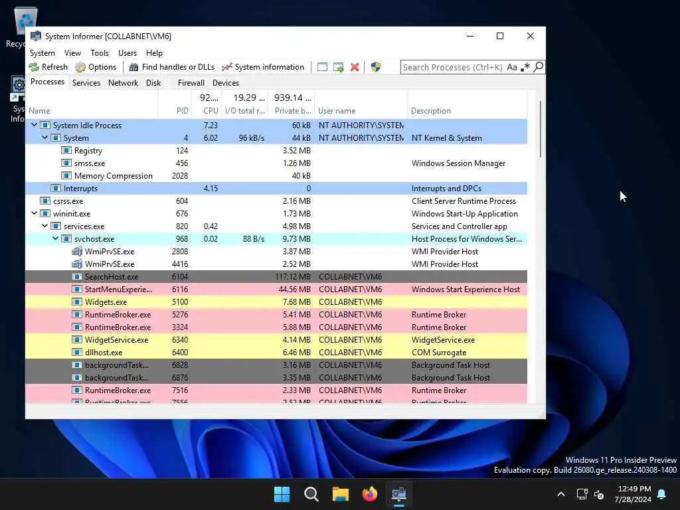Collapse the System Idle Process tree node

pos(35,125)
